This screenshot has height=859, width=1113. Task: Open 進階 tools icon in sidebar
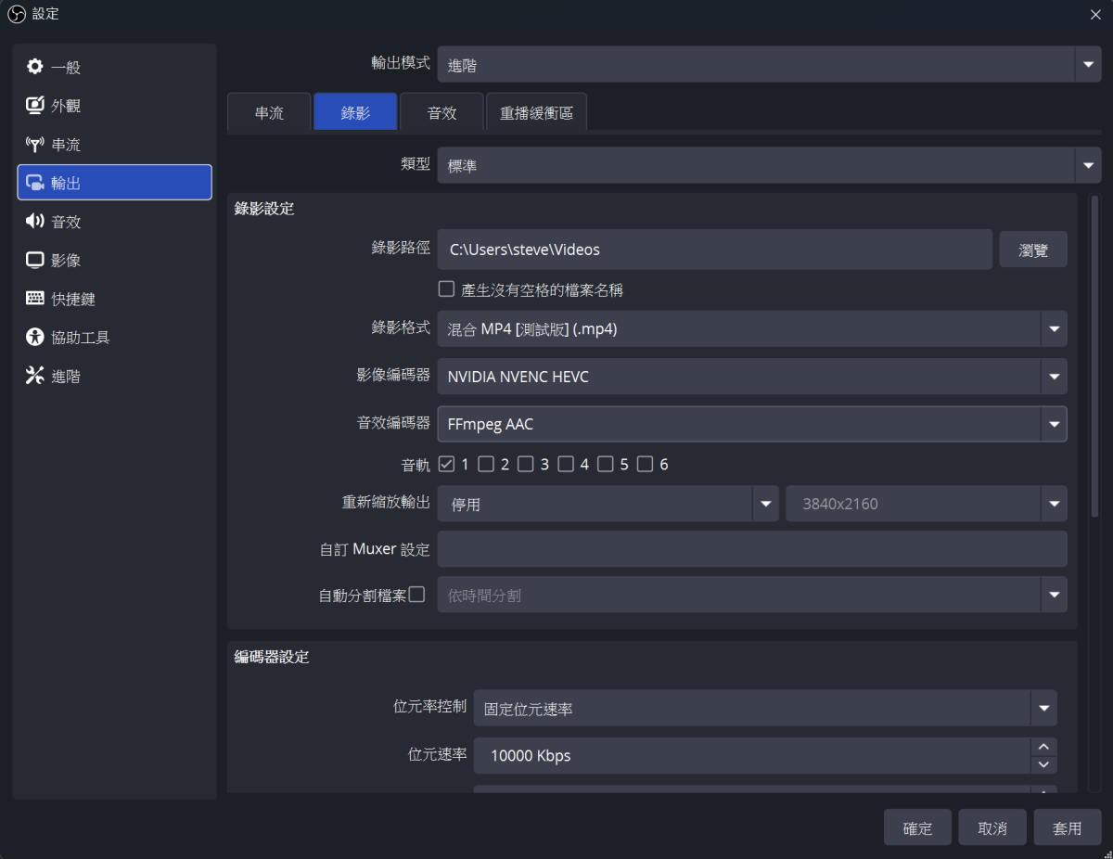35,376
